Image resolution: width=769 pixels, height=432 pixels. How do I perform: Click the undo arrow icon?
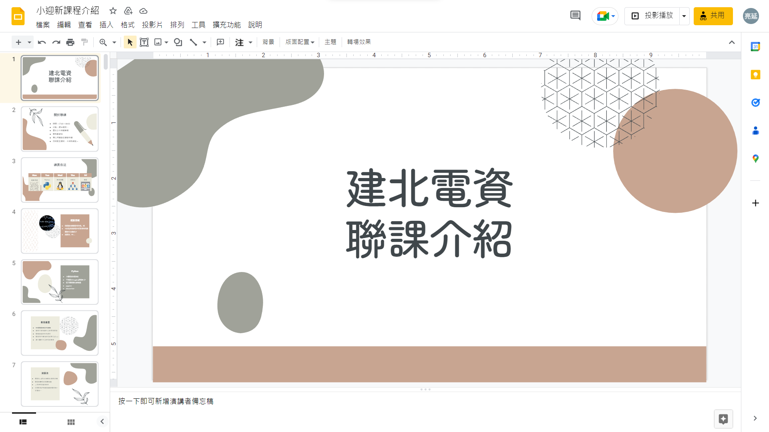click(x=42, y=42)
